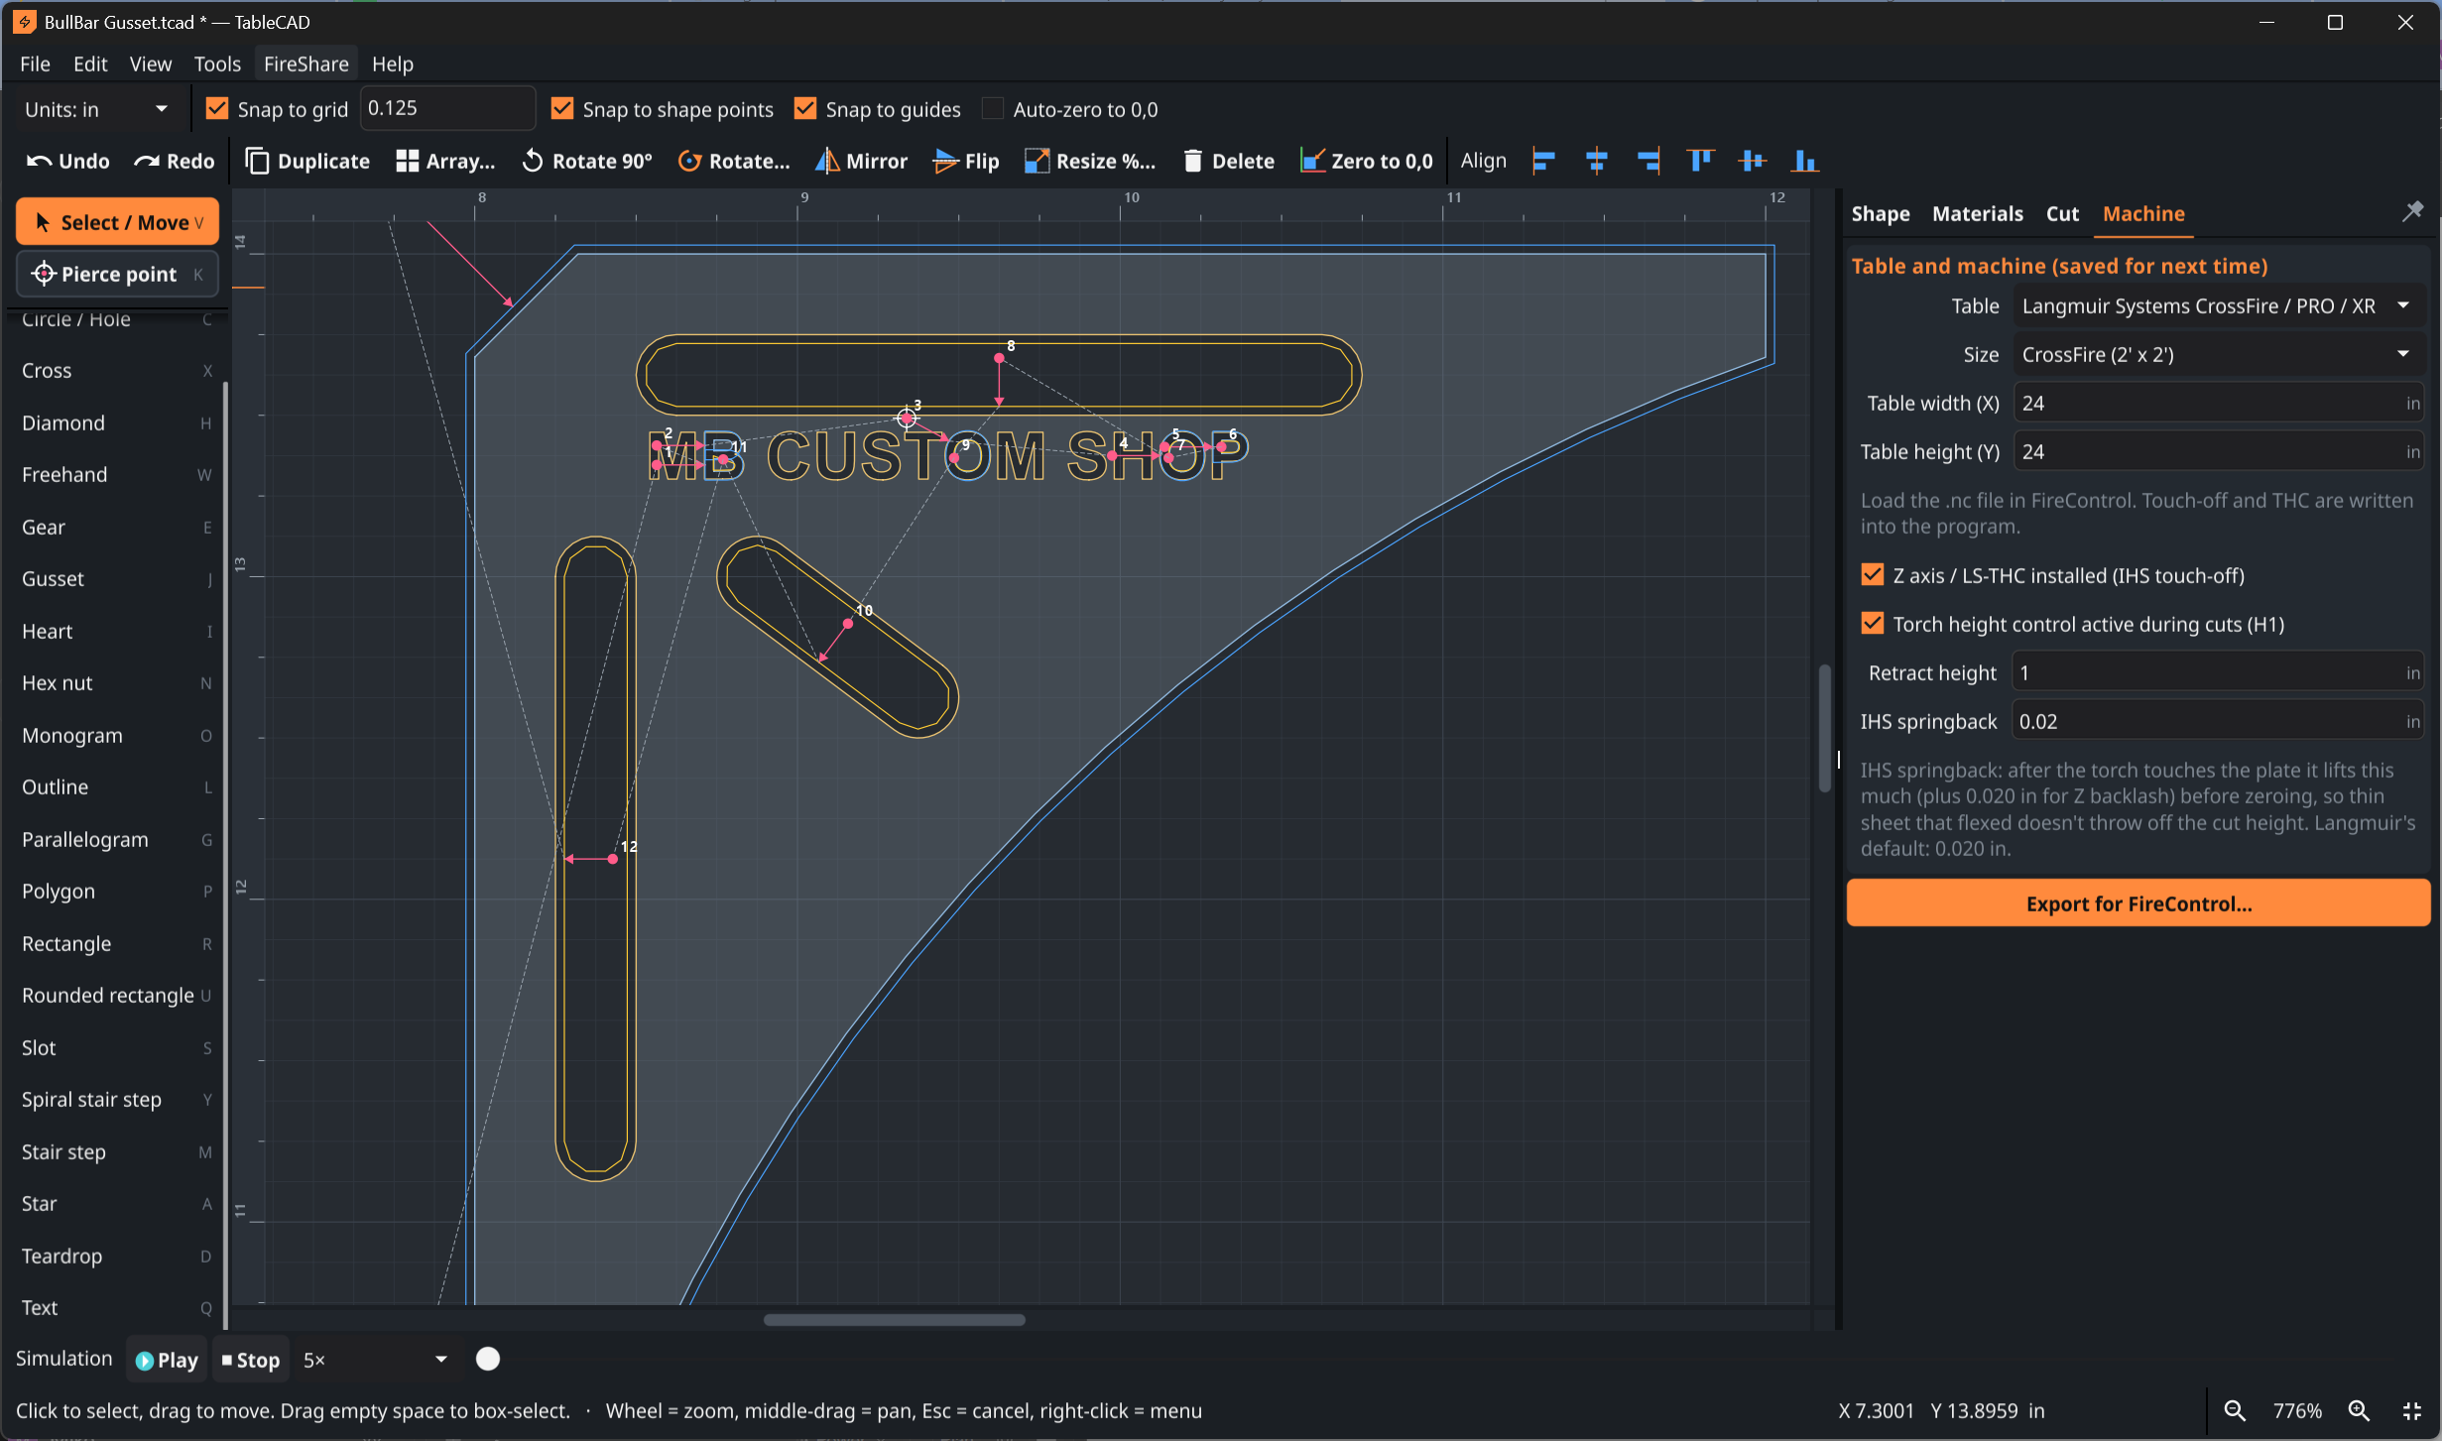Click the Undo toolbar button

click(67, 161)
